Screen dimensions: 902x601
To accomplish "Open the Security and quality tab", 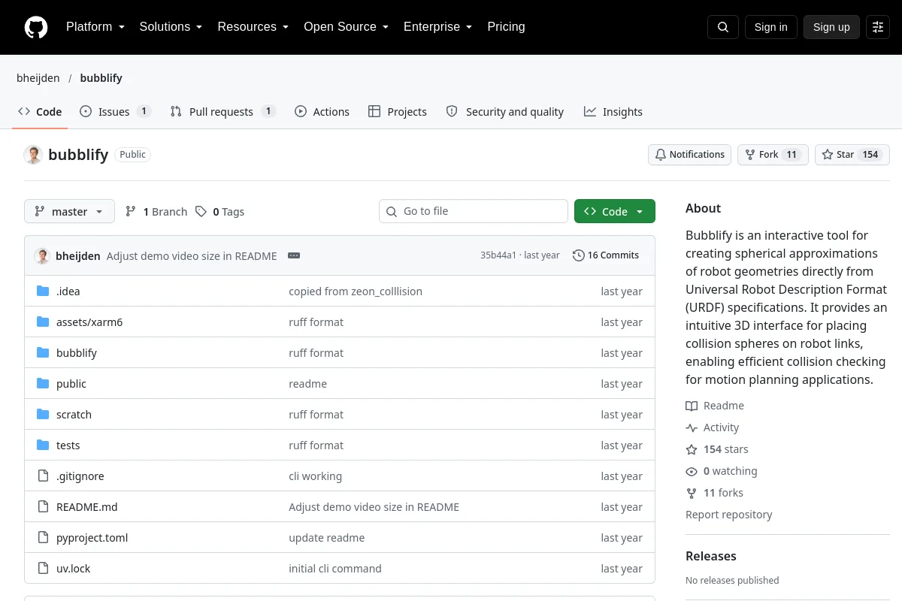I will (504, 112).
